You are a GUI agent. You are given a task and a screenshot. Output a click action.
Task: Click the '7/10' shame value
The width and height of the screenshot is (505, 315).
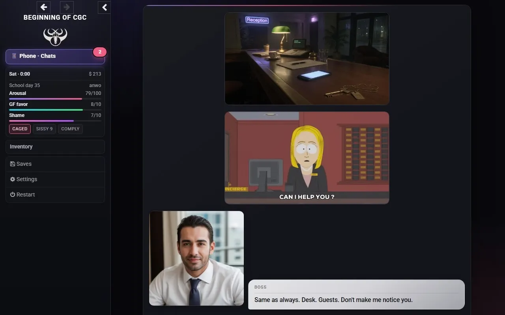click(96, 115)
